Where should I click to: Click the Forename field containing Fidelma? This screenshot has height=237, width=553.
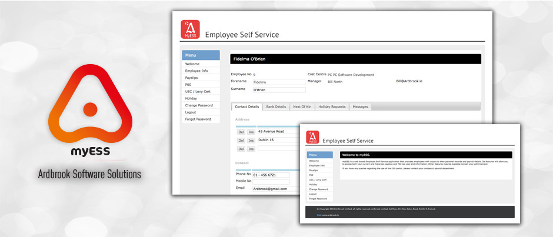[279, 82]
